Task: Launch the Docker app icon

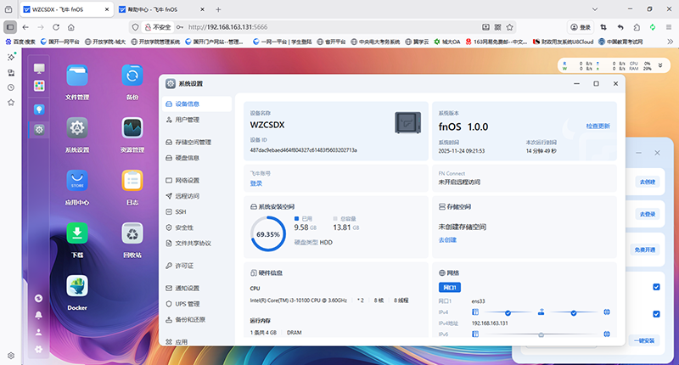Action: pos(77,286)
